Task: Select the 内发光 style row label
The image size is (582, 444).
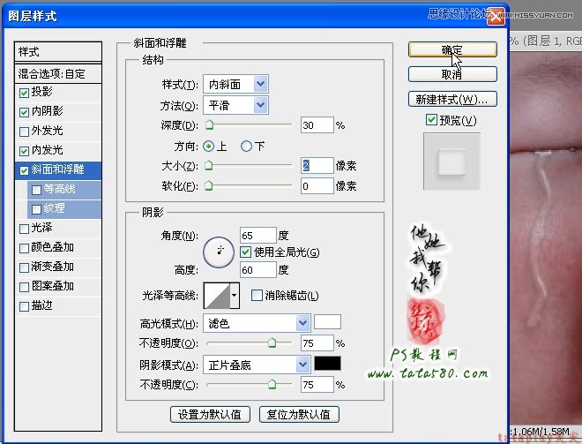Action: click(47, 150)
